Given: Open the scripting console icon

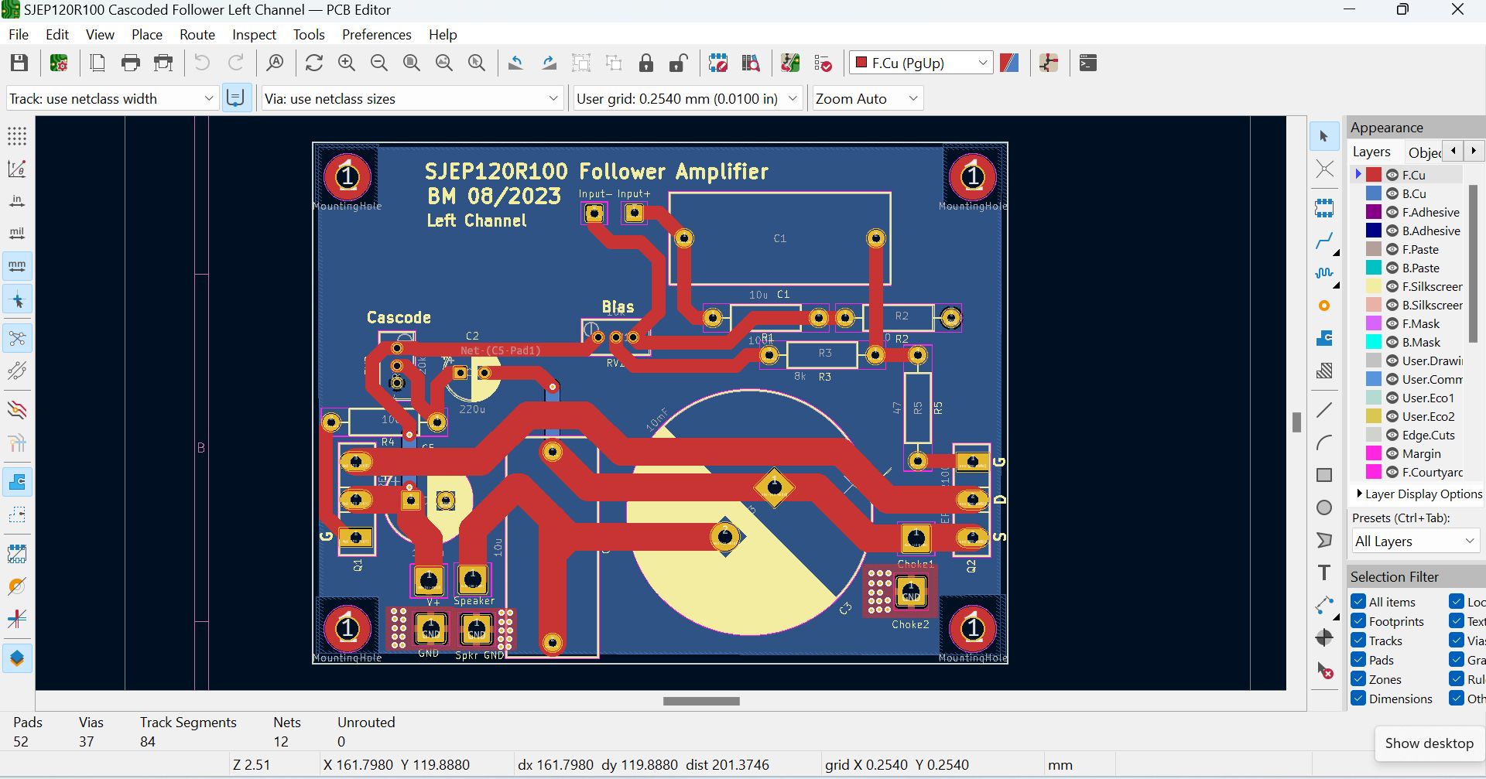Looking at the screenshot, I should [1087, 63].
